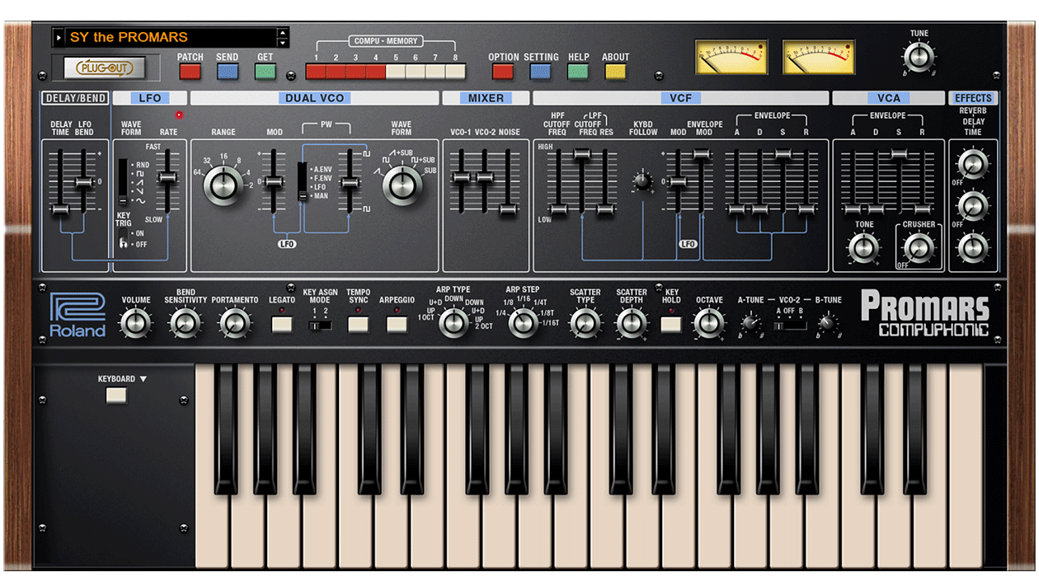1039x577 pixels.
Task: Click the REVERB knob
Action: pos(973,163)
